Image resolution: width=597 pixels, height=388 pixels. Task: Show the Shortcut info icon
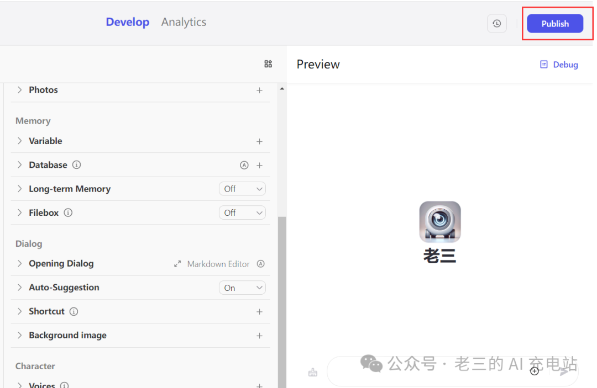pos(74,312)
